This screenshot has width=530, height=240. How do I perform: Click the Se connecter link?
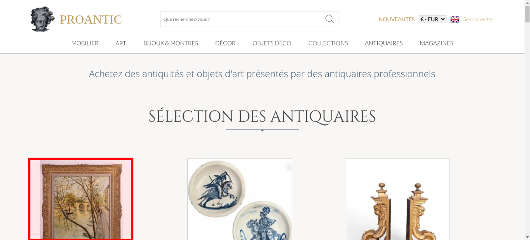[x=478, y=19]
